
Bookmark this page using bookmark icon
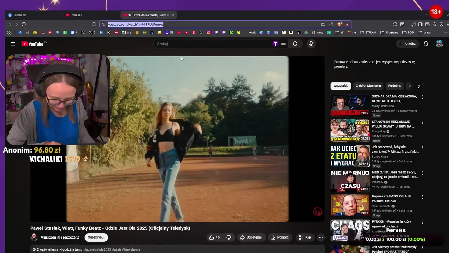coord(94,24)
